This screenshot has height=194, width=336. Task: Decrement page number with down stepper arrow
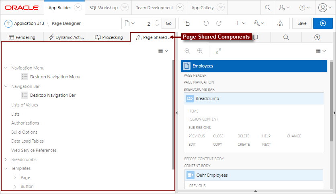click(x=157, y=26)
